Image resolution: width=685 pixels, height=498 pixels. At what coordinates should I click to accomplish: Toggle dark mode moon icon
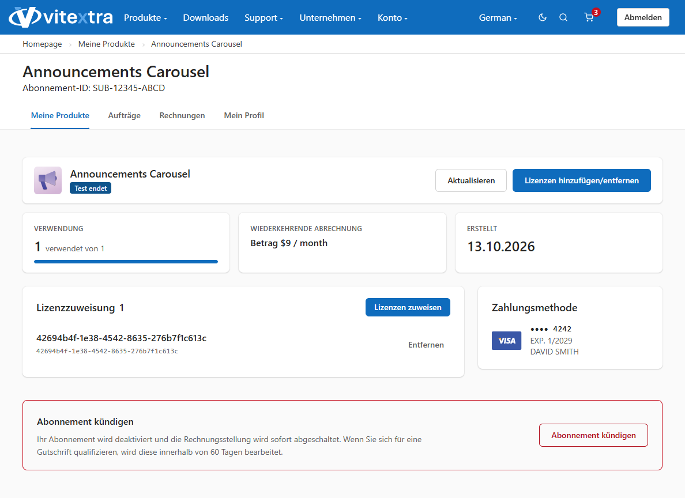coord(542,17)
